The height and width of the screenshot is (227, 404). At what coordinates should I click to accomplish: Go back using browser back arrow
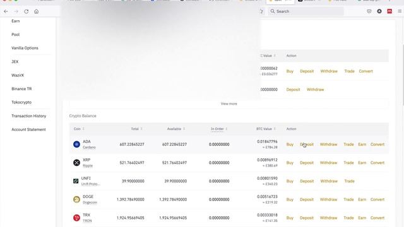point(6,11)
